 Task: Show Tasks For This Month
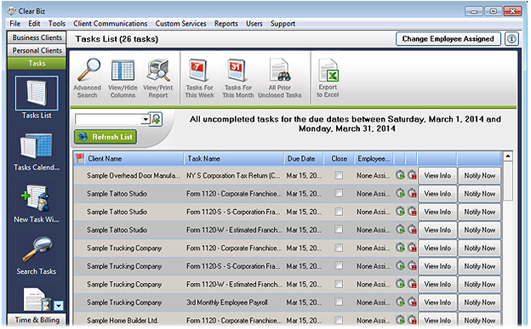[237, 78]
